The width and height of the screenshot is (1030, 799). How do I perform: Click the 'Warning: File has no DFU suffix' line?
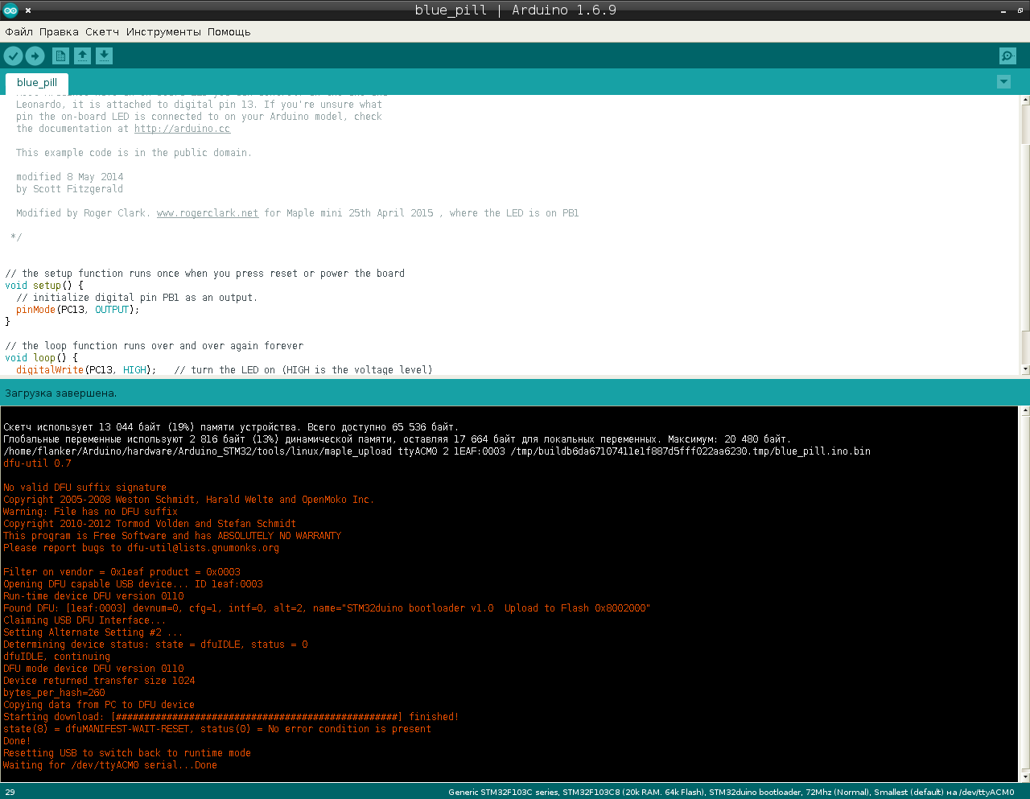(90, 512)
